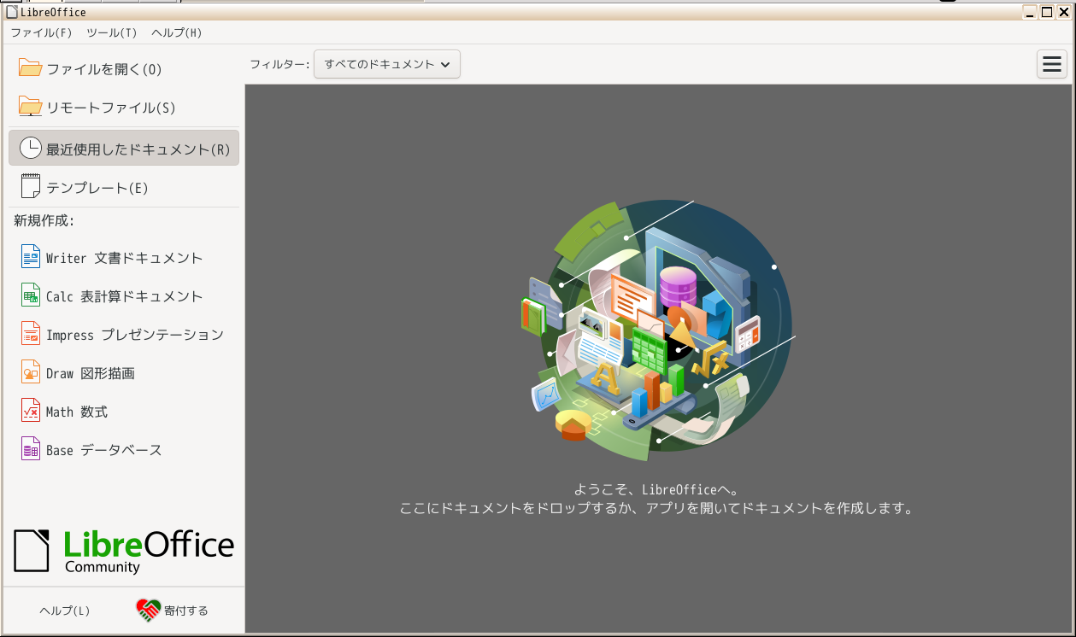Create a new Base データベース
This screenshot has width=1076, height=637.
click(103, 449)
